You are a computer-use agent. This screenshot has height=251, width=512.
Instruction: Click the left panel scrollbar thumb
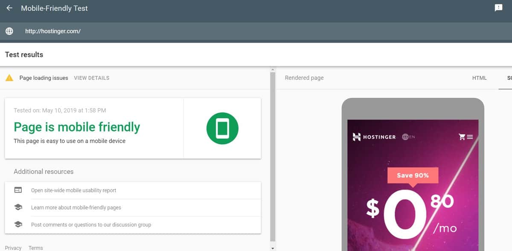pyautogui.click(x=273, y=157)
